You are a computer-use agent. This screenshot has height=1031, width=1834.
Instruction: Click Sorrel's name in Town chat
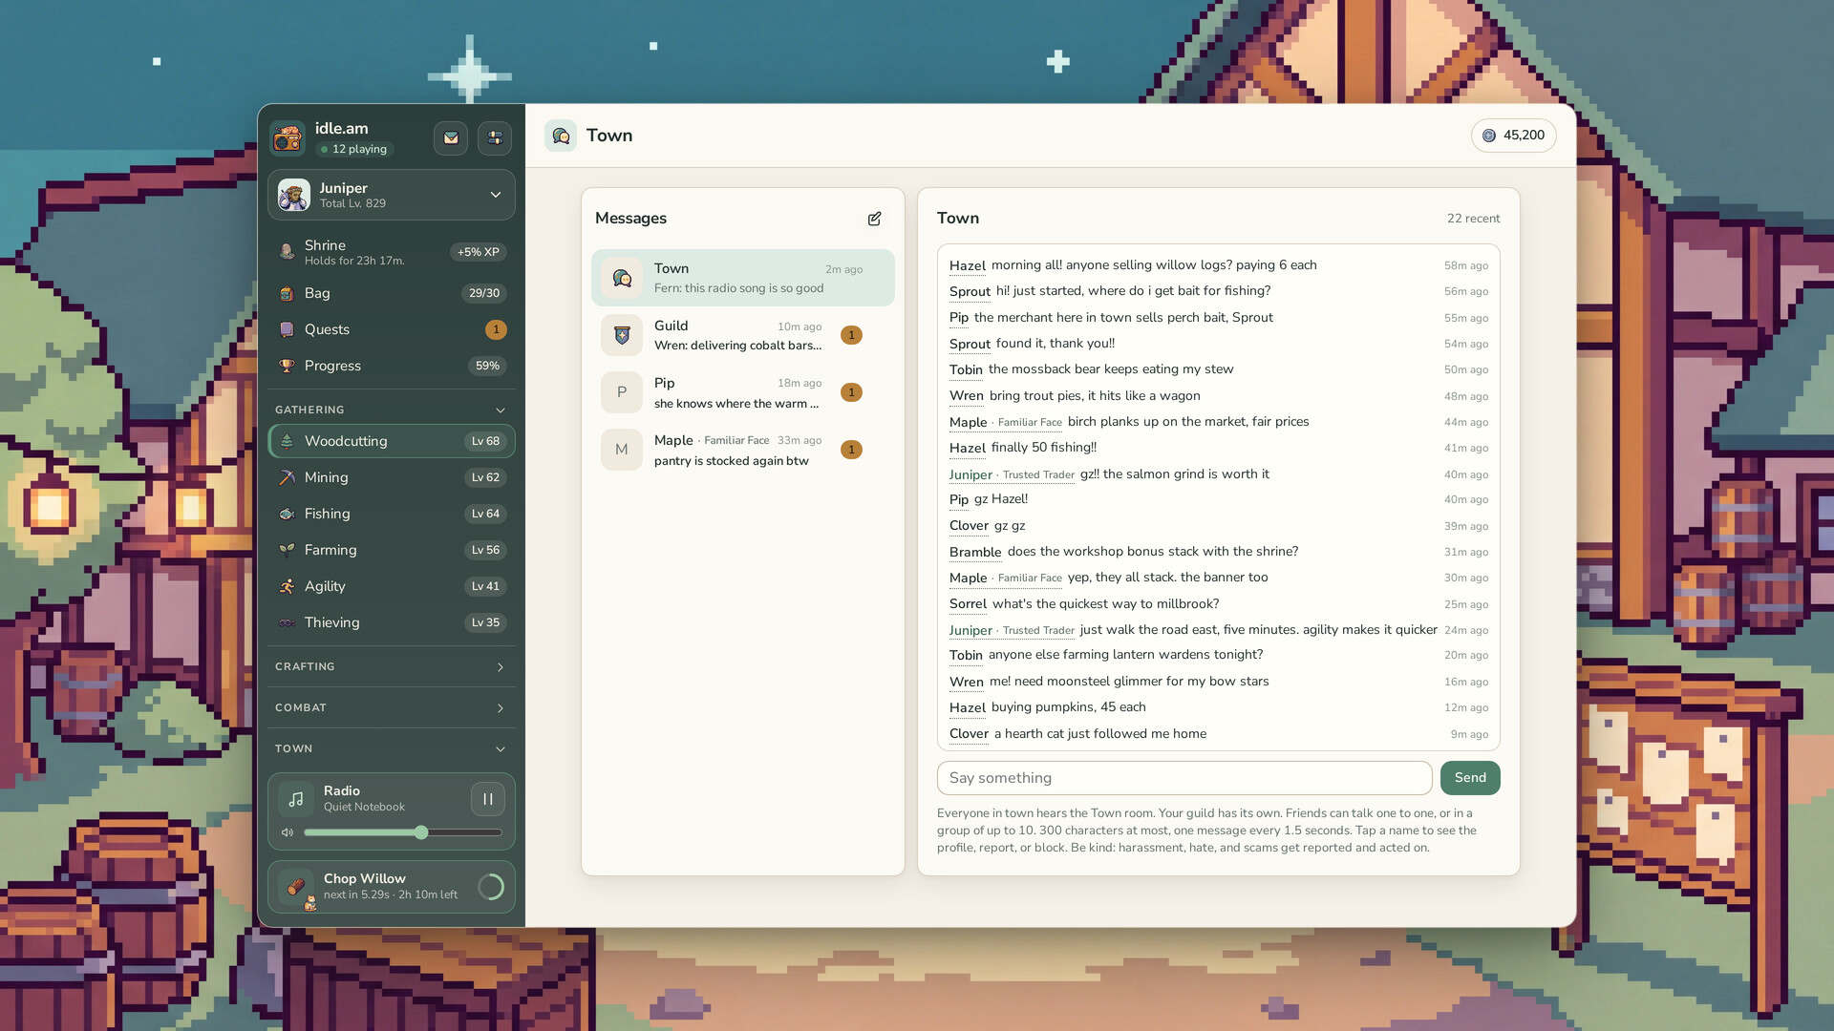click(x=968, y=604)
